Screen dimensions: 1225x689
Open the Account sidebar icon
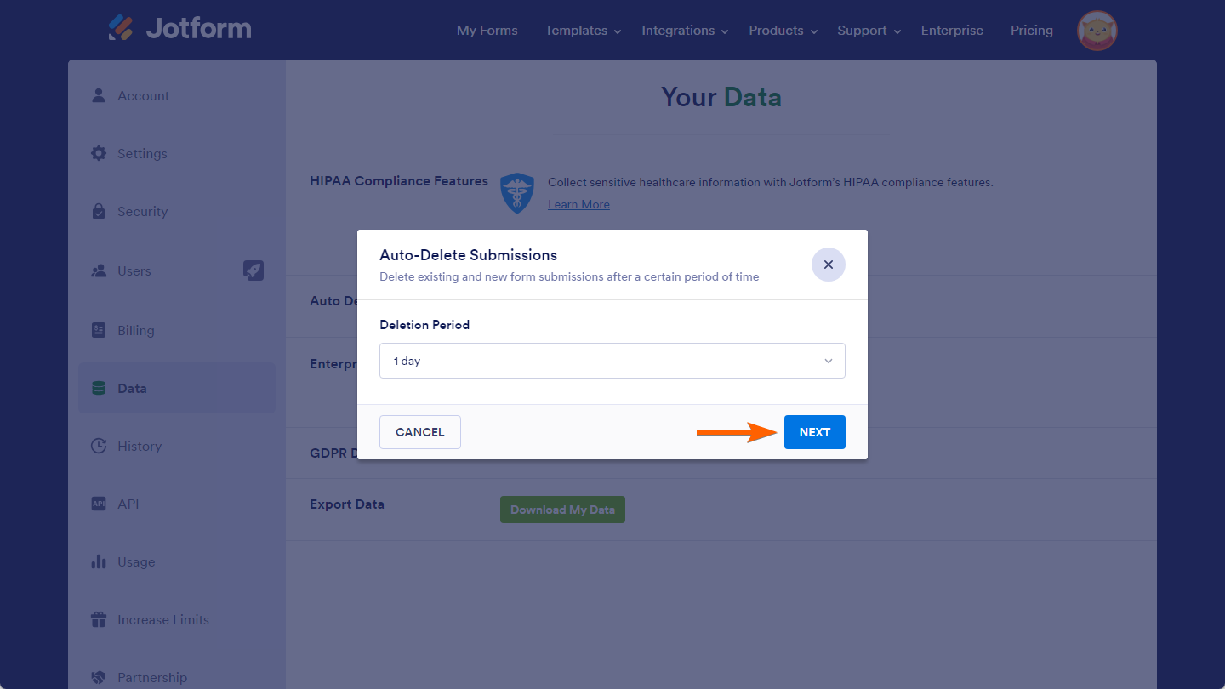99,95
